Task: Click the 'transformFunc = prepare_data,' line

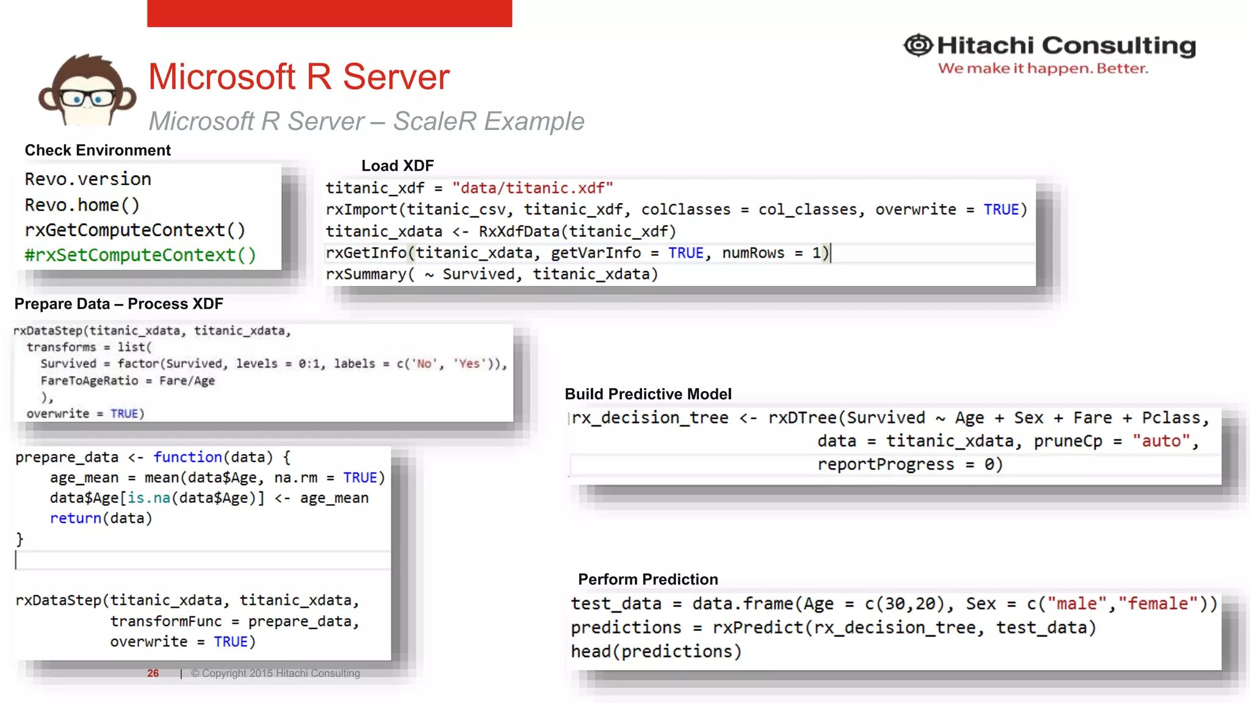Action: coord(234,621)
